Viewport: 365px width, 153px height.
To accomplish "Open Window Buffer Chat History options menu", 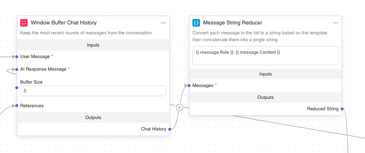I will pyautogui.click(x=163, y=23).
